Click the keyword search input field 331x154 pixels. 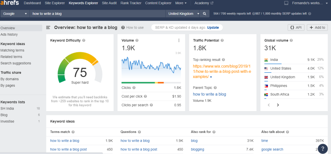coord(98,14)
